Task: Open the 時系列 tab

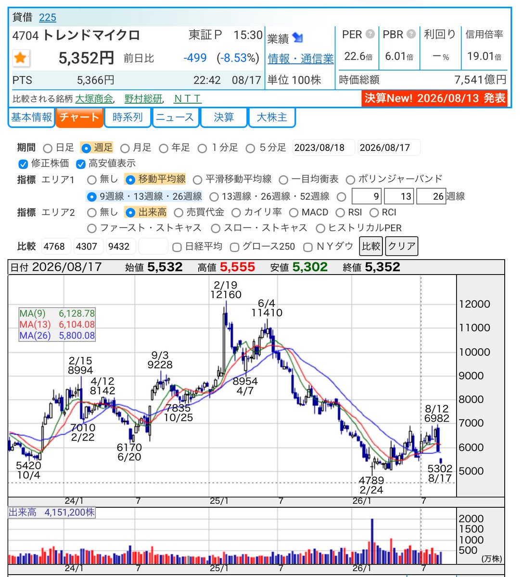Action: pos(127,118)
